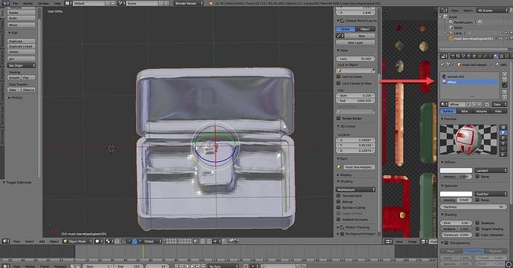Enable the Lock to Cursor checkbox
513x268 pixels.
pyautogui.click(x=338, y=76)
